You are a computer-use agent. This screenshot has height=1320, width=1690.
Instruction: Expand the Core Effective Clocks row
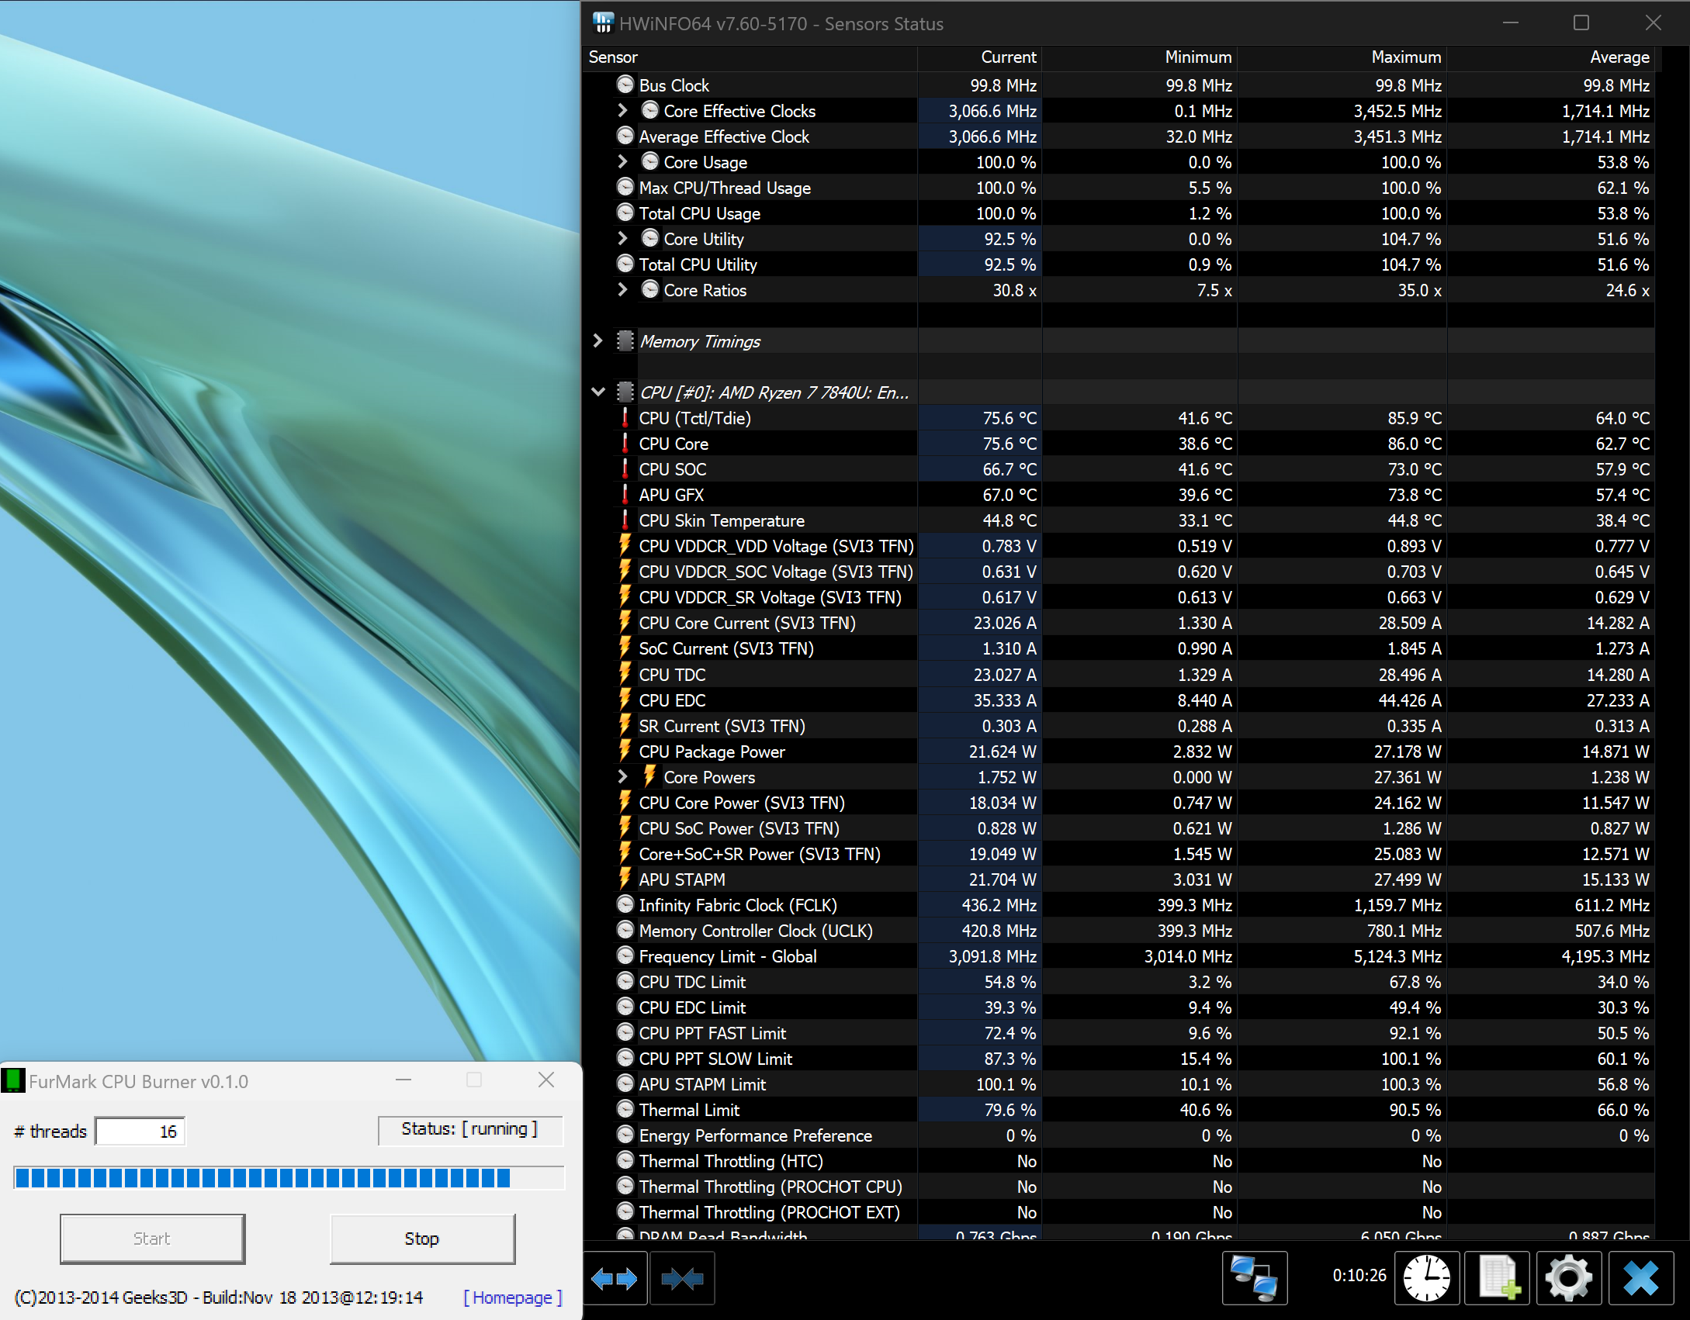tap(622, 110)
